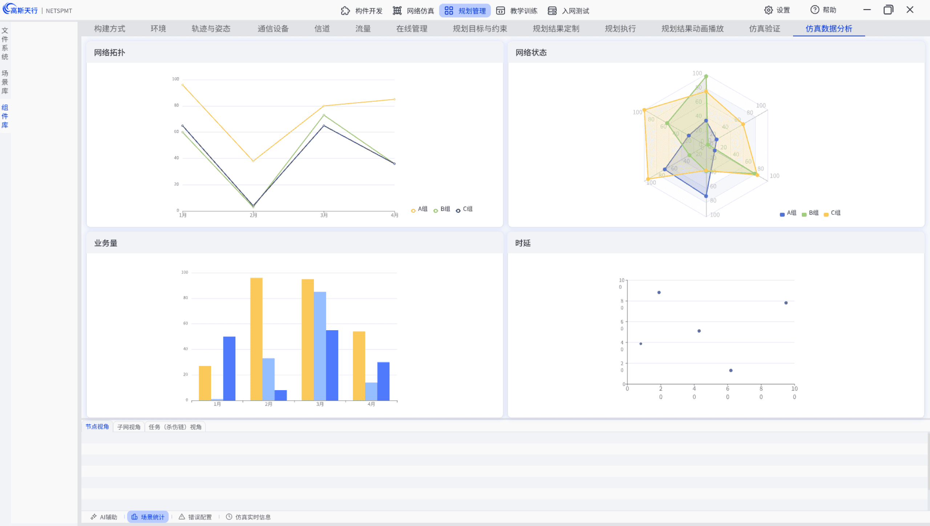Click the 规划管理 grid icon
The height and width of the screenshot is (526, 930).
(x=449, y=11)
